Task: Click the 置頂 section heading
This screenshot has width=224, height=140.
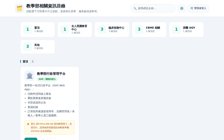Action: (x=25, y=62)
